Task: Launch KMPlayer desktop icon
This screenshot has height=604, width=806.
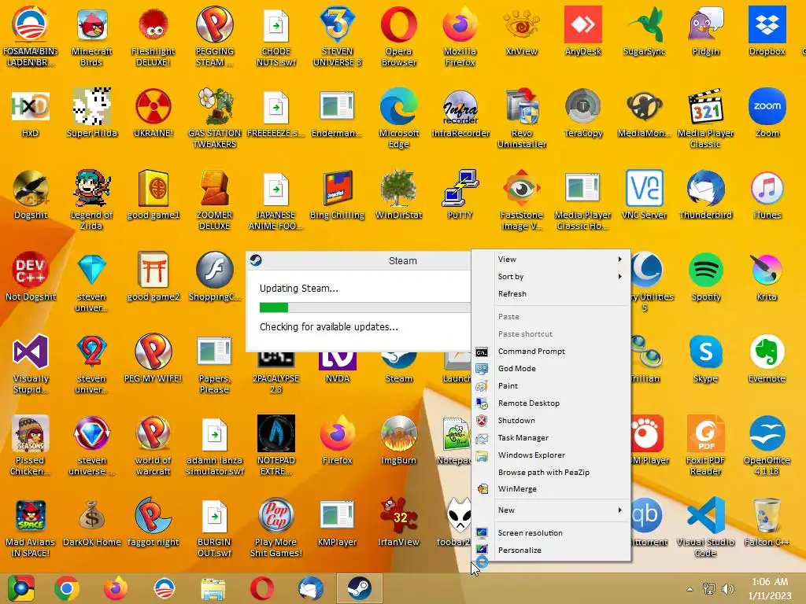Action: (337, 522)
